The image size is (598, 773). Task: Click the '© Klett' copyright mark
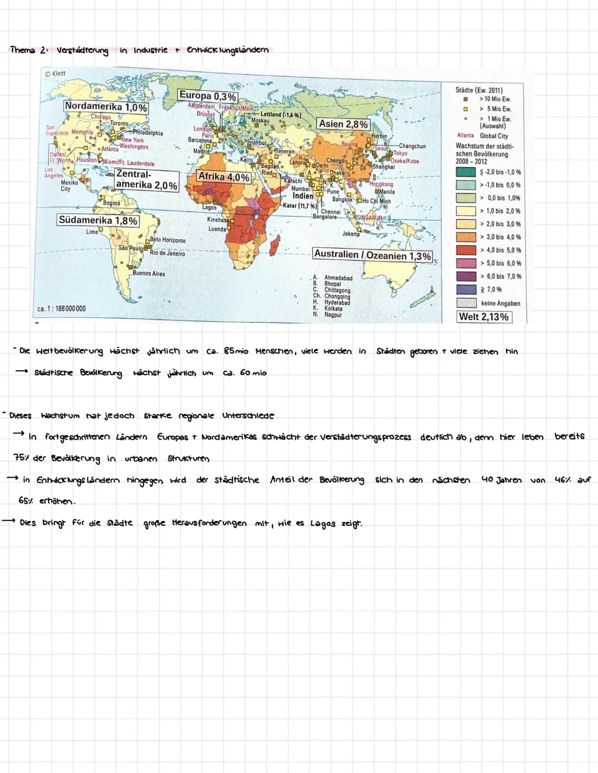[55, 73]
